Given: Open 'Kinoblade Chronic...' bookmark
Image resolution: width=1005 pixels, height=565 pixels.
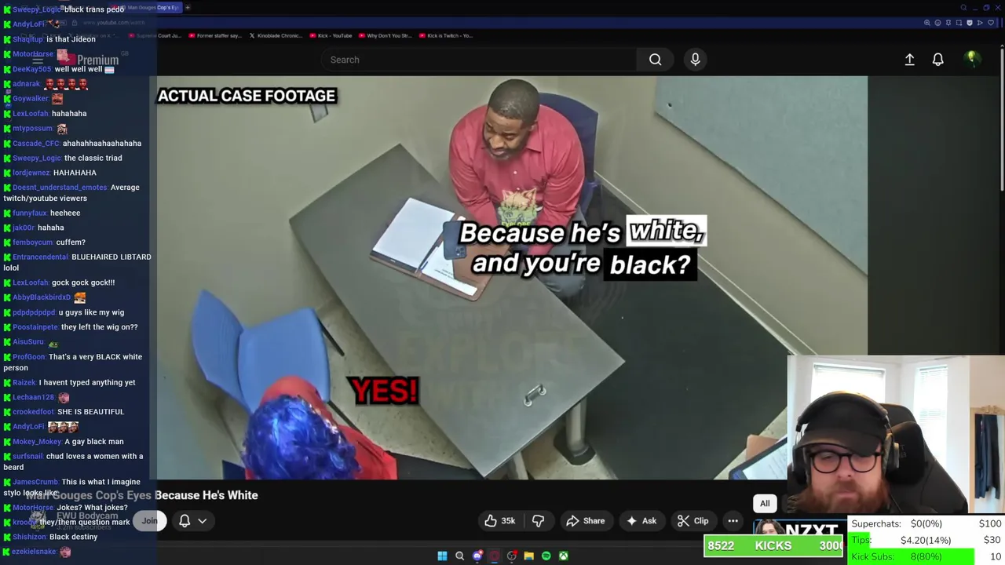Looking at the screenshot, I should (x=276, y=35).
